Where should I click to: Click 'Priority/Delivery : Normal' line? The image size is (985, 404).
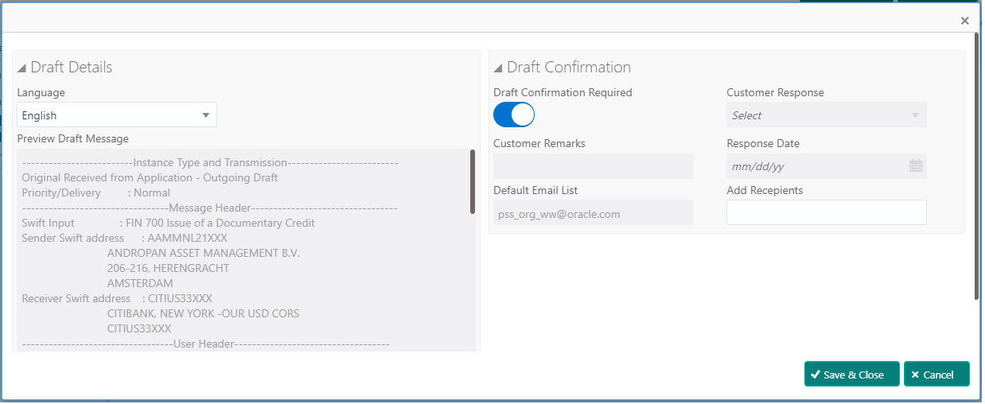click(95, 192)
